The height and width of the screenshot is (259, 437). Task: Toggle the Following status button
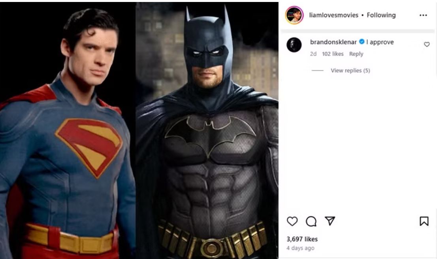(x=381, y=15)
